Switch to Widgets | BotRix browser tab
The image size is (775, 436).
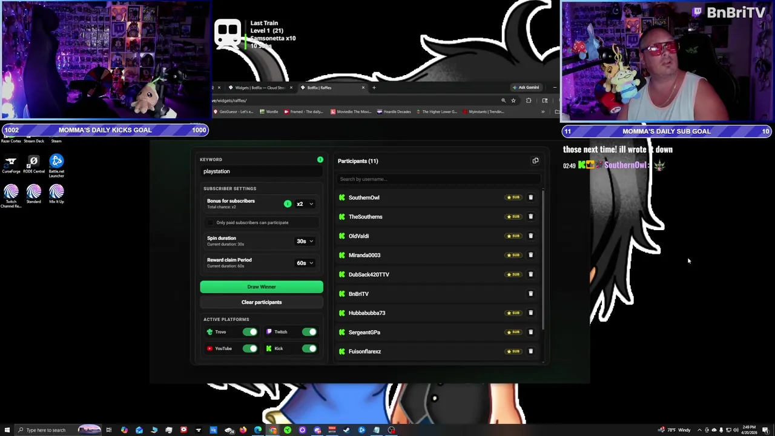click(x=259, y=88)
